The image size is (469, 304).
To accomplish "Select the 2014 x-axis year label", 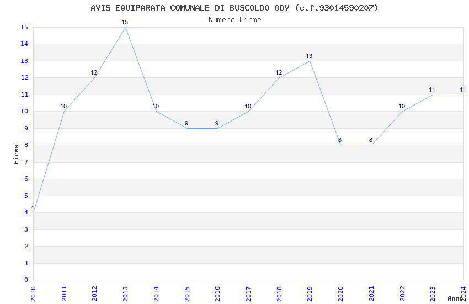I will click(x=156, y=293).
